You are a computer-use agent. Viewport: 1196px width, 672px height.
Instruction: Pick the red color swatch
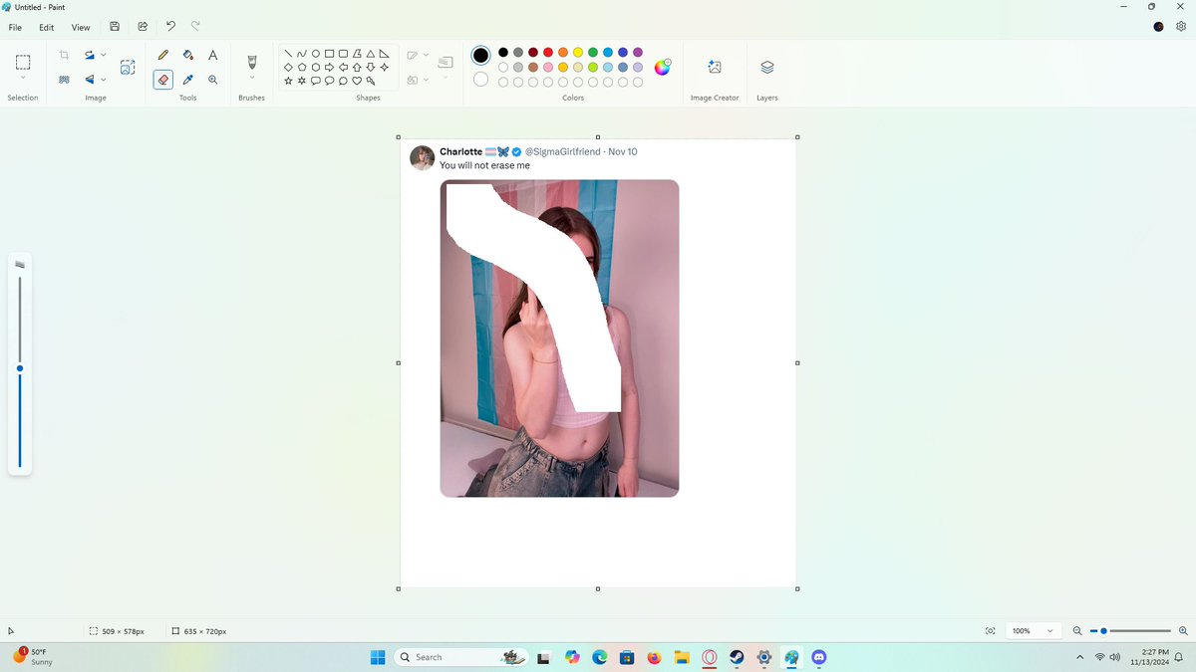click(548, 52)
